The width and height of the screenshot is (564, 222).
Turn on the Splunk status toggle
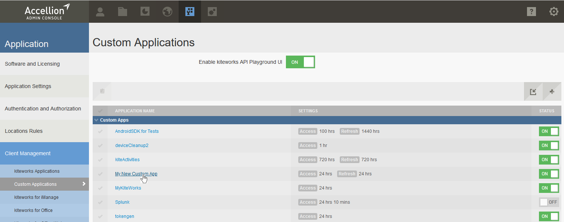coord(549,202)
